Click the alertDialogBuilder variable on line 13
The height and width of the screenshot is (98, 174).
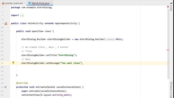pyautogui.click(x=59, y=39)
